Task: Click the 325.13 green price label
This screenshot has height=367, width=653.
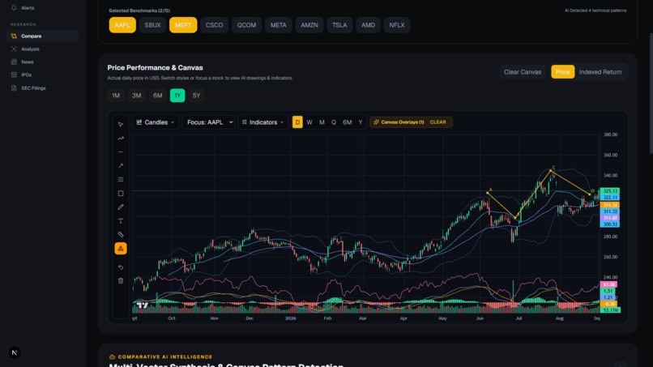Action: 610,190
